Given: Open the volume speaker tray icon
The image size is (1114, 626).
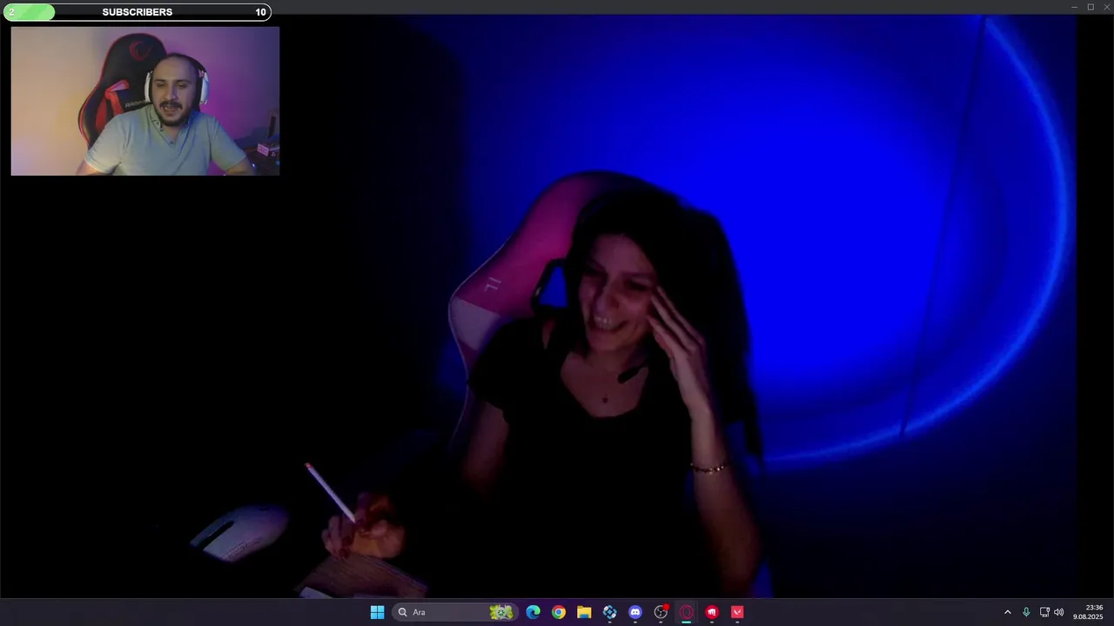Looking at the screenshot, I should click(1059, 612).
